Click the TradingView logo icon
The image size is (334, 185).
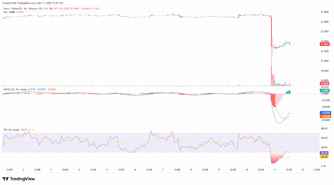(x=6, y=179)
